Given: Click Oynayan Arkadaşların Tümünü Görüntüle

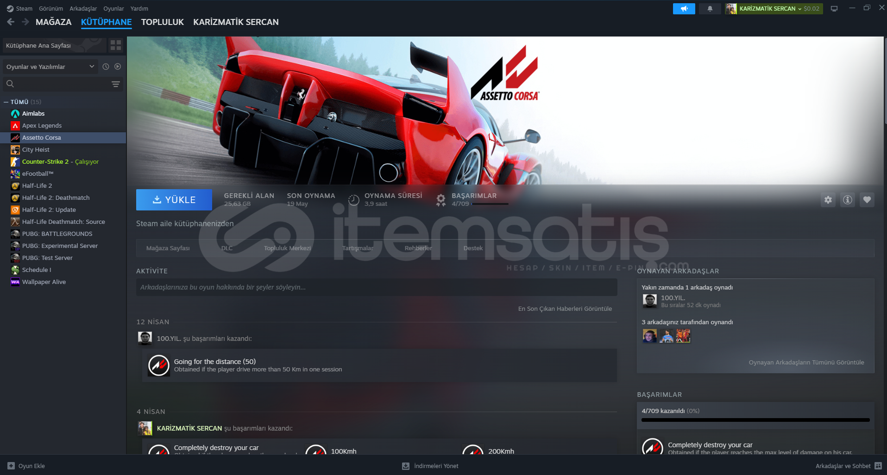Looking at the screenshot, I should click(x=806, y=362).
